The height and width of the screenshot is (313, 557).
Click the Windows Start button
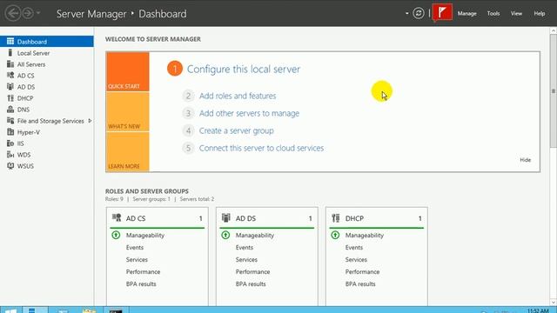tap(10, 310)
